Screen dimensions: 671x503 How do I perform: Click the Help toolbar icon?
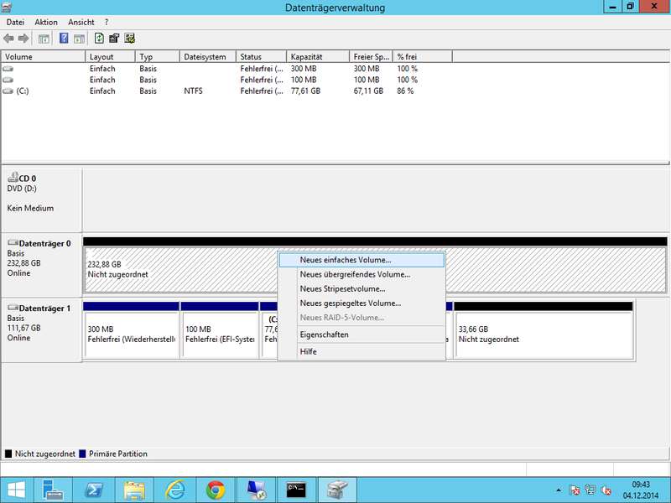point(64,39)
